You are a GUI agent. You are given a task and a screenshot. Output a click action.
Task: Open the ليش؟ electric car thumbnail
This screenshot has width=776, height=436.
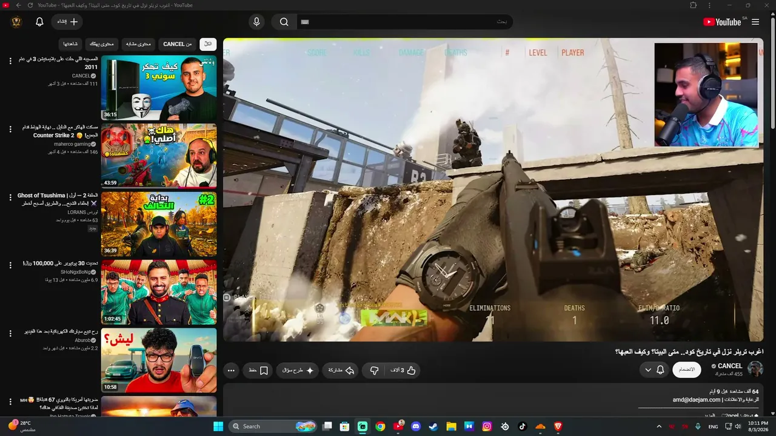coord(159,360)
